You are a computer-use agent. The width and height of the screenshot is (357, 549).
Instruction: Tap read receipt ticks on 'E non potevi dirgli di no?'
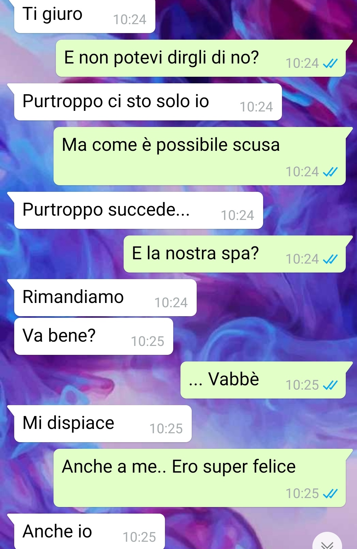click(330, 63)
